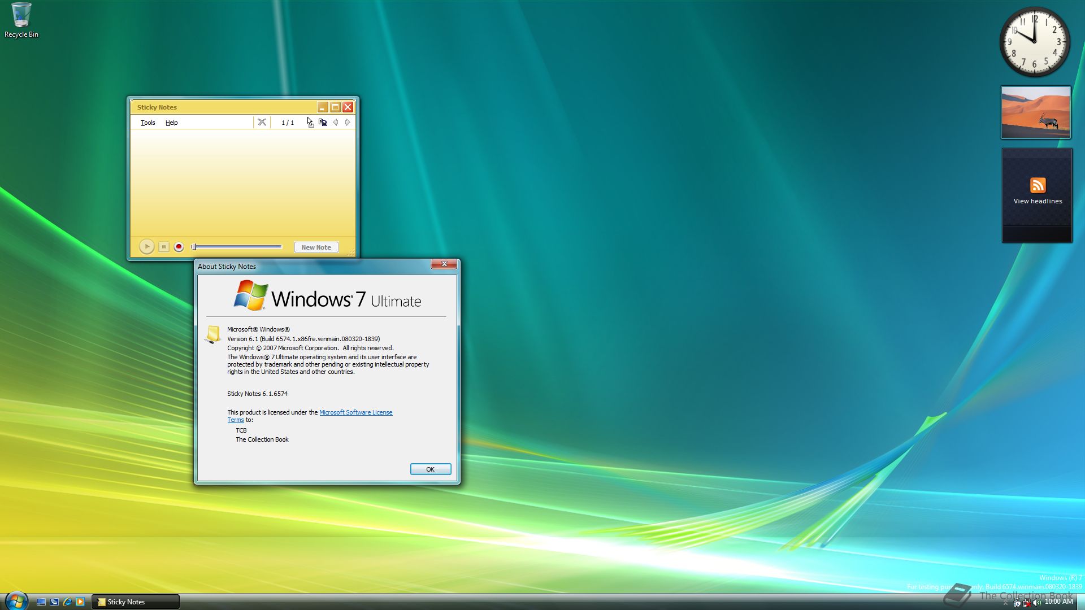Create a note with the New Note button
This screenshot has height=610, width=1085.
(x=316, y=247)
